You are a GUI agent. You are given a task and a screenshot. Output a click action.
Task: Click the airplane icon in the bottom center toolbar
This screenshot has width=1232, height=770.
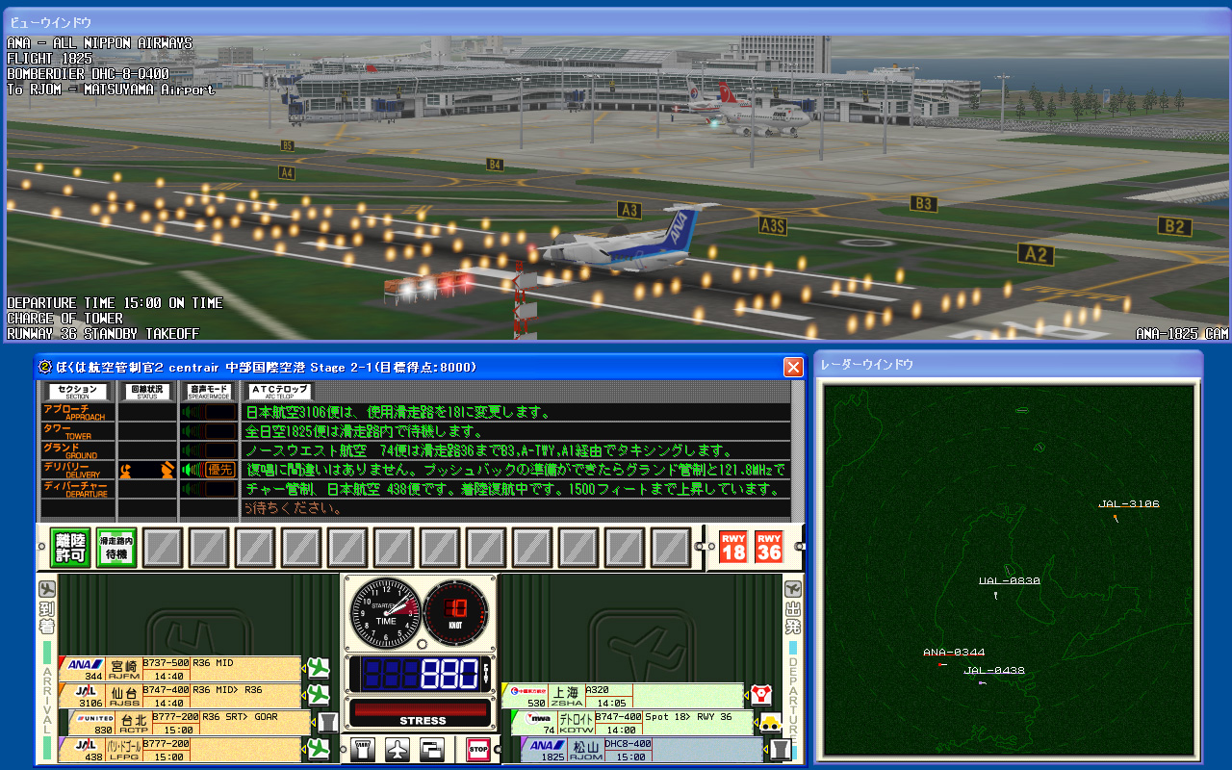tap(398, 749)
